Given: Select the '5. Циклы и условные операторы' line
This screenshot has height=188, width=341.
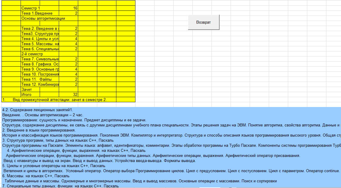Looking at the screenshot, I should pyautogui.click(x=54, y=166).
